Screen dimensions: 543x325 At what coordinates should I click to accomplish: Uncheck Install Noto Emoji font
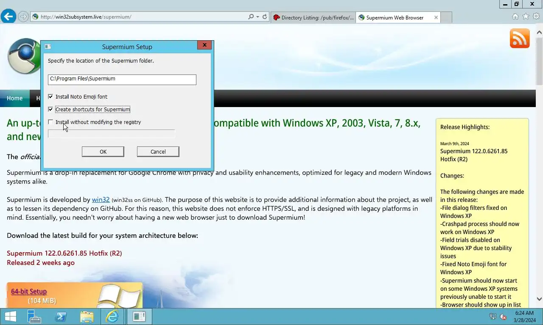click(x=50, y=96)
